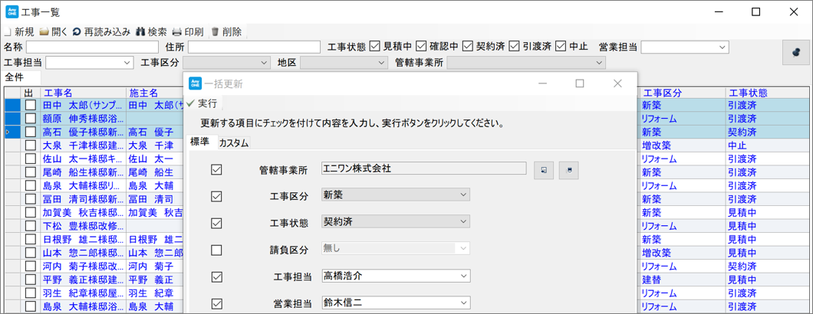Open the 工事状態 dropdown showing 契約済

[x=463, y=222]
